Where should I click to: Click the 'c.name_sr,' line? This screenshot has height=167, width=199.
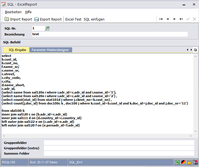point(10,70)
